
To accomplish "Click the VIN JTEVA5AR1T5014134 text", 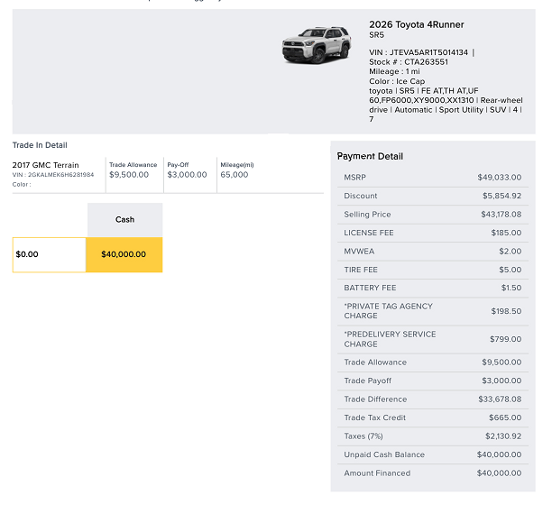I will [x=419, y=52].
